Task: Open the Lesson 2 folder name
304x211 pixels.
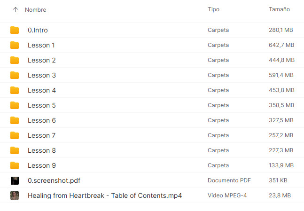Action: pos(42,60)
